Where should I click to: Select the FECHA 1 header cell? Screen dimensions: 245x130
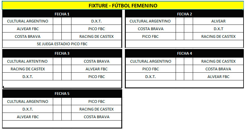tap(62, 14)
